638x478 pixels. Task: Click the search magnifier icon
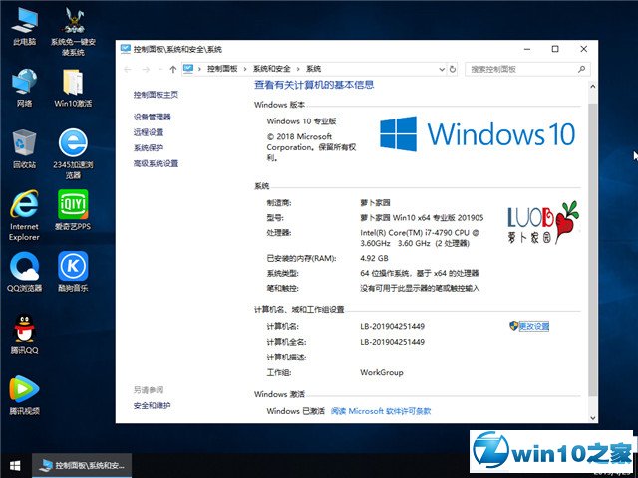(582, 69)
